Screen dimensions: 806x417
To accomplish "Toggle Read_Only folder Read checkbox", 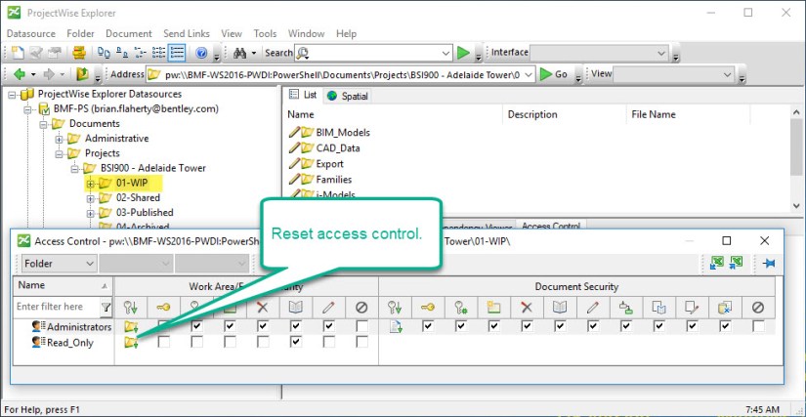I will (296, 342).
